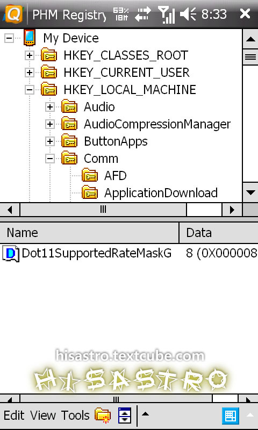Image resolution: width=258 pixels, height=430 pixels.
Task: Open the data connectivity arrows icon
Action: [143, 15]
